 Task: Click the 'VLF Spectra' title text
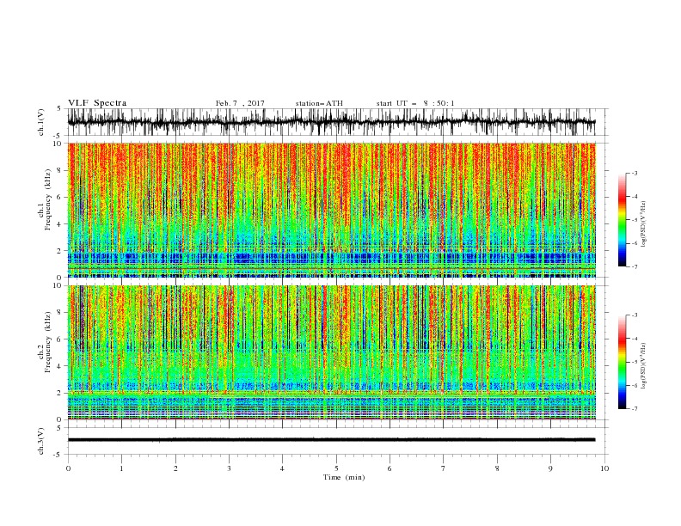tap(97, 103)
